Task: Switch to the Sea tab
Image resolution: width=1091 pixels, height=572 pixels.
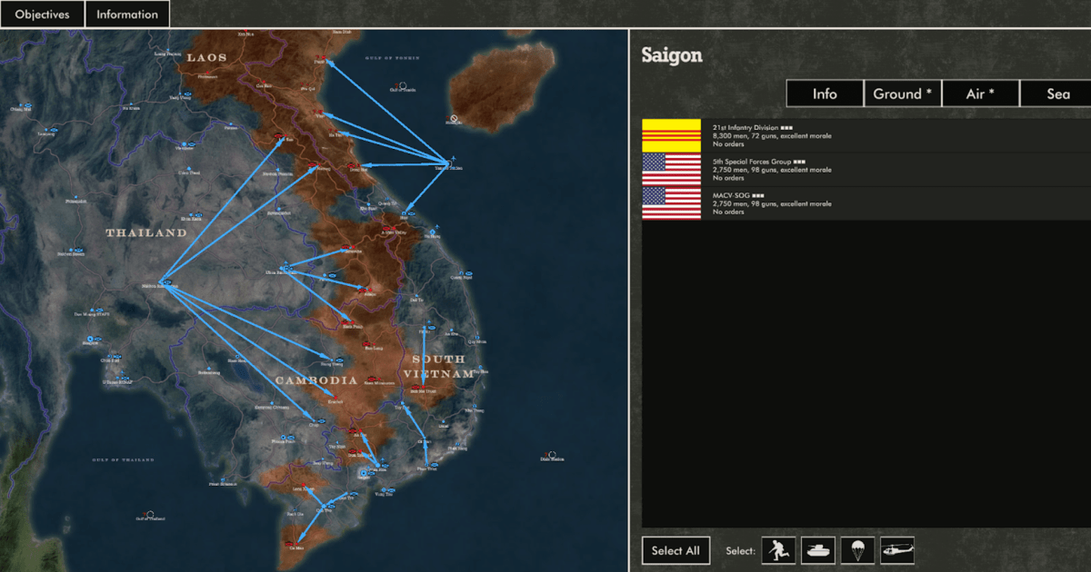Action: point(1056,94)
